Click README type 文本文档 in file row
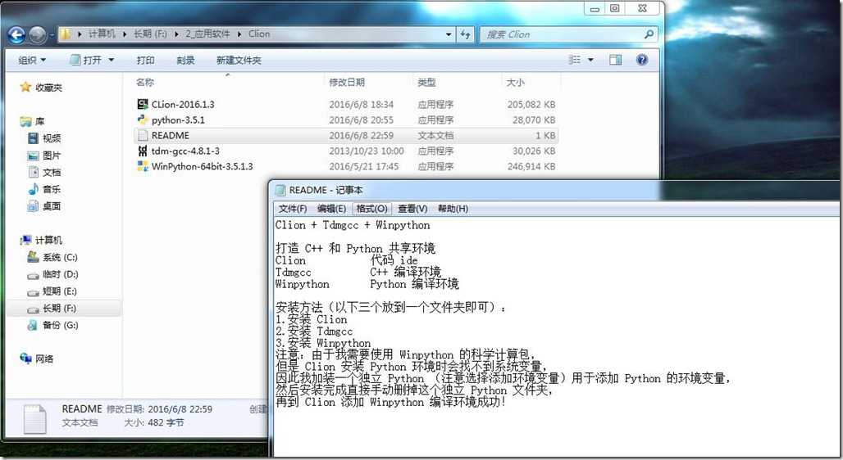 [435, 135]
